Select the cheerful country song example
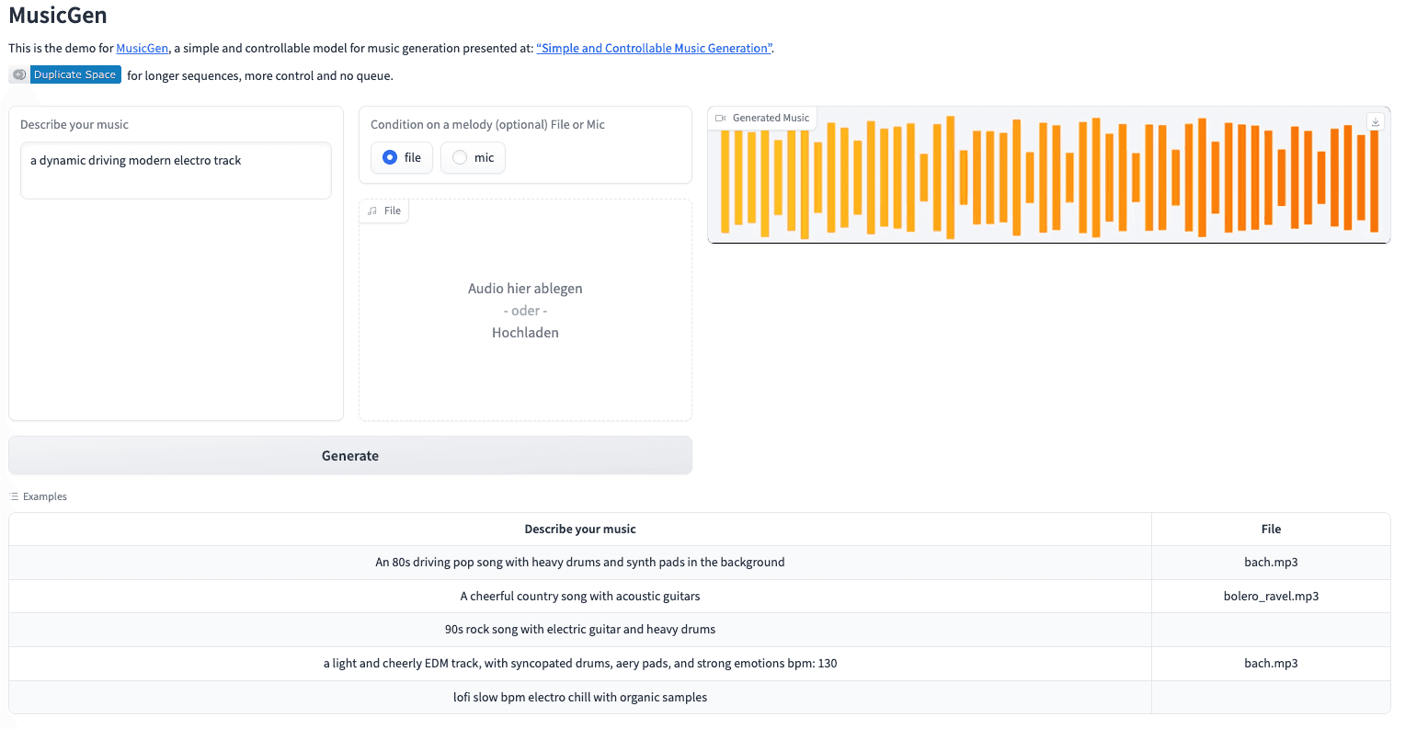The width and height of the screenshot is (1405, 729). coord(579,597)
